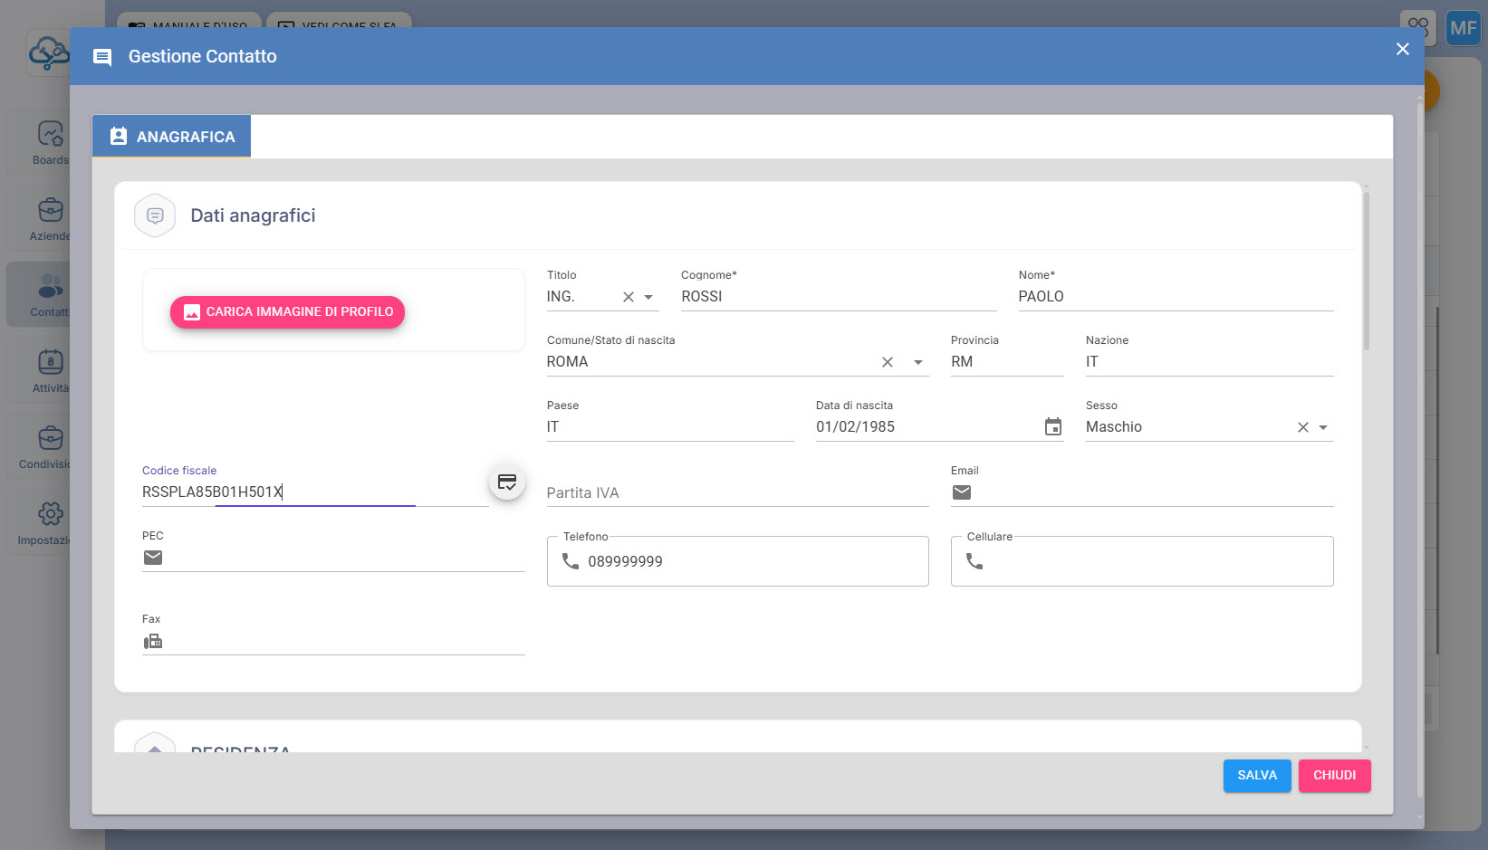Close the Gestione Contatto dialog with X

1402,50
